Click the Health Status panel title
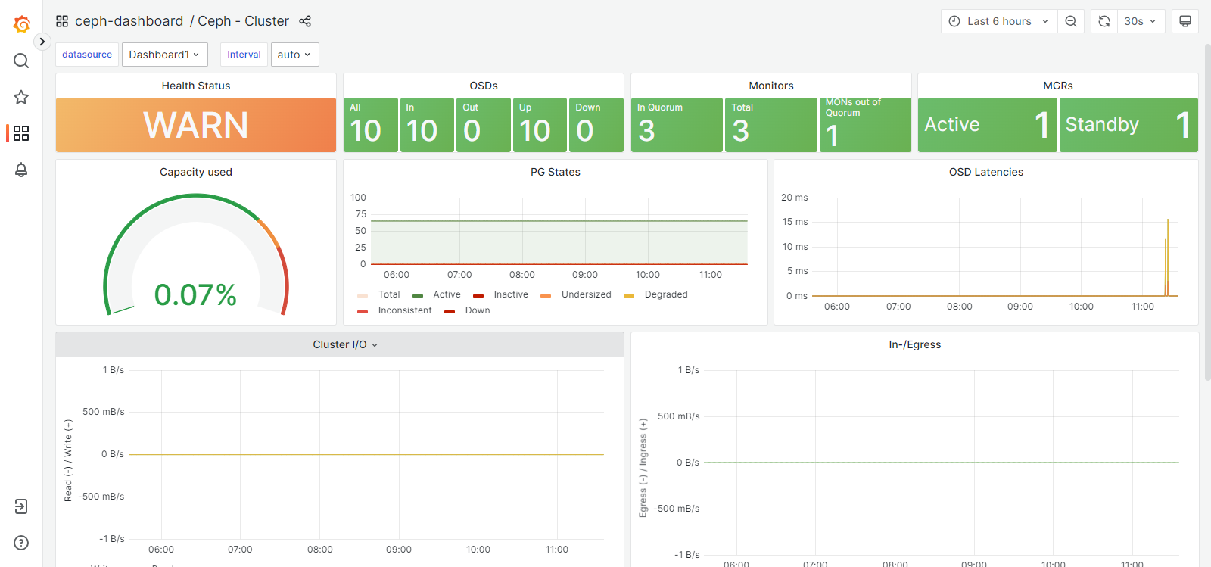This screenshot has width=1211, height=567. tap(196, 86)
